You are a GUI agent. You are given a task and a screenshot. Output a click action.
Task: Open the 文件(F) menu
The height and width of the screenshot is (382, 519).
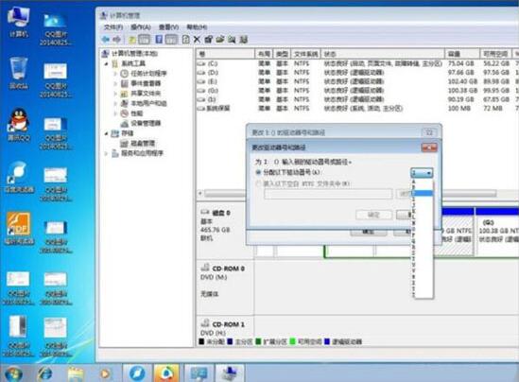113,27
